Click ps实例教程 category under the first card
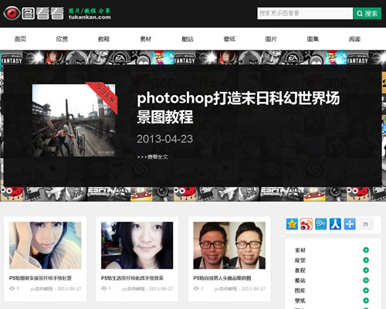386x309 pixels. pyautogui.click(x=42, y=289)
